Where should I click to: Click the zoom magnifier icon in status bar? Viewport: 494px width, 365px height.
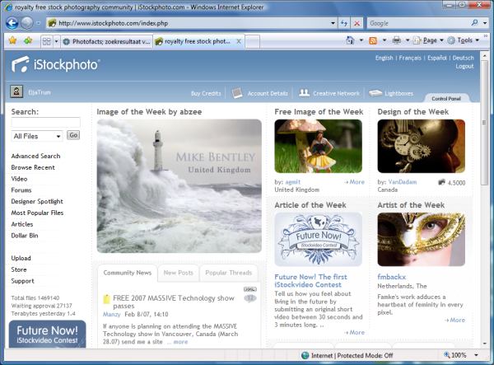446,354
